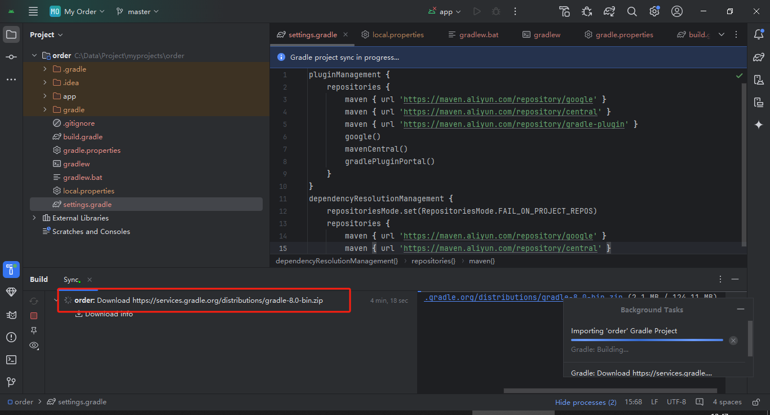The image size is (770, 415).
Task: Open the Running Devices tool window
Action: 759,102
